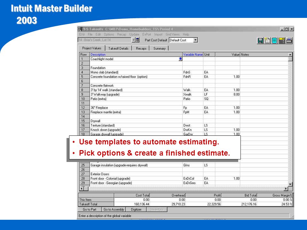
Task: Click the Value column header
Action: 227,55
